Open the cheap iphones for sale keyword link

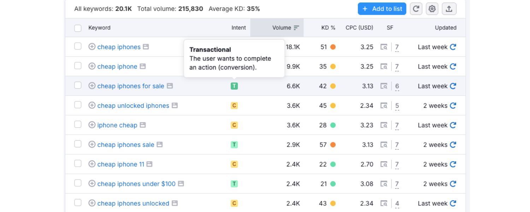click(x=130, y=86)
